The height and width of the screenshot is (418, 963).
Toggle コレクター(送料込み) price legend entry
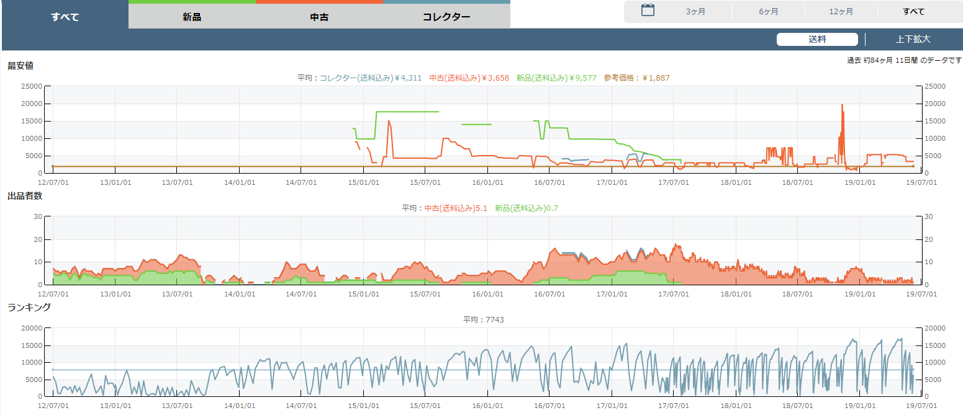point(370,78)
